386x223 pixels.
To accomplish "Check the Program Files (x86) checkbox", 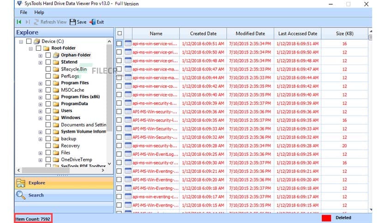I will (x=48, y=97).
